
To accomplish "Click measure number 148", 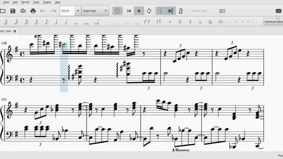I will point(4,43).
